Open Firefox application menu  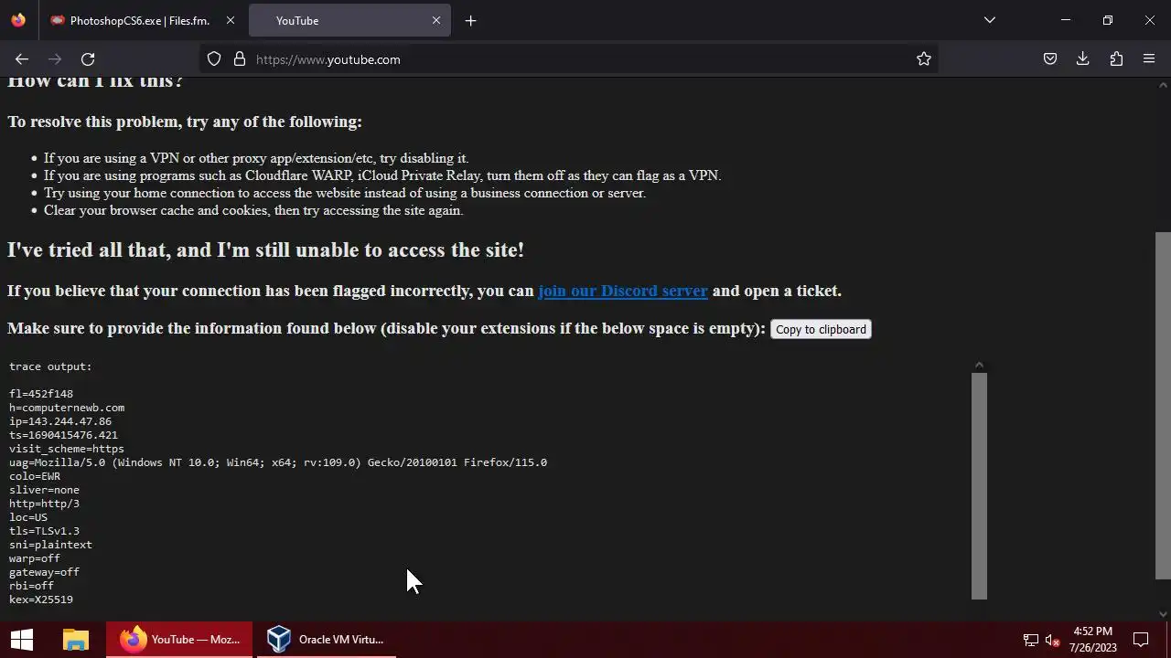point(1149,59)
